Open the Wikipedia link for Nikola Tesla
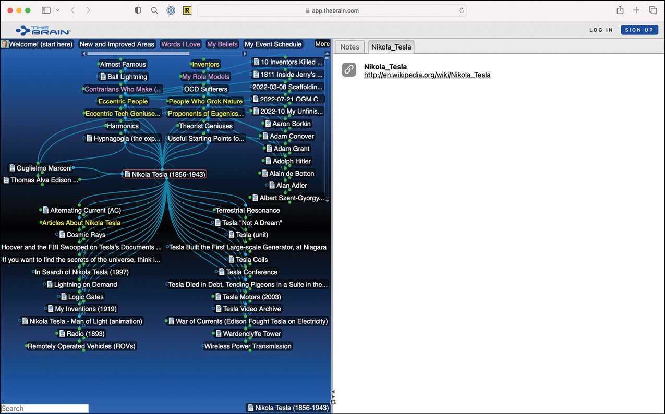This screenshot has height=414, width=665. (x=427, y=75)
